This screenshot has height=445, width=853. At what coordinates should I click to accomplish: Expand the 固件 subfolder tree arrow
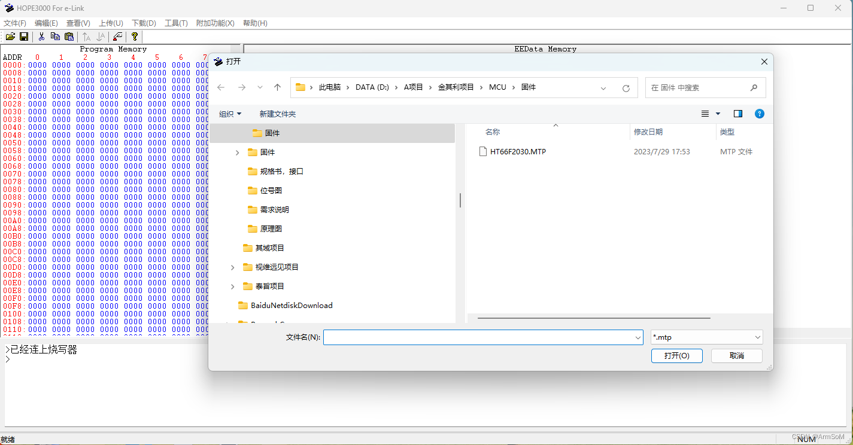point(237,153)
